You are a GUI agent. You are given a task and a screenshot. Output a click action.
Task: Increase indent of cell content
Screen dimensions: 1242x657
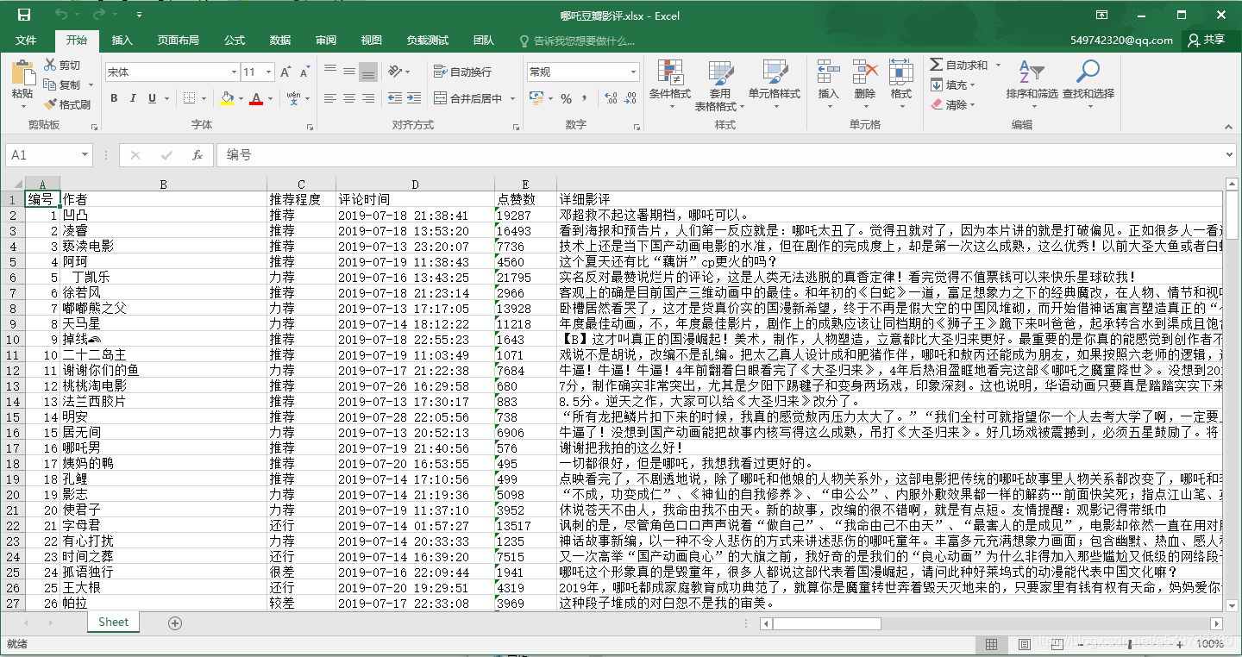[x=415, y=98]
